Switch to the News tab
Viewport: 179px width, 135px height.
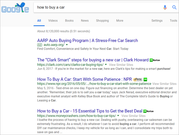(x=85, y=21)
